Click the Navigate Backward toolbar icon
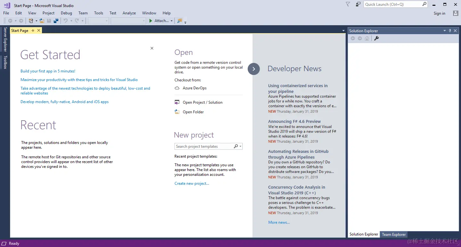The width and height of the screenshot is (461, 247). [x=11, y=20]
